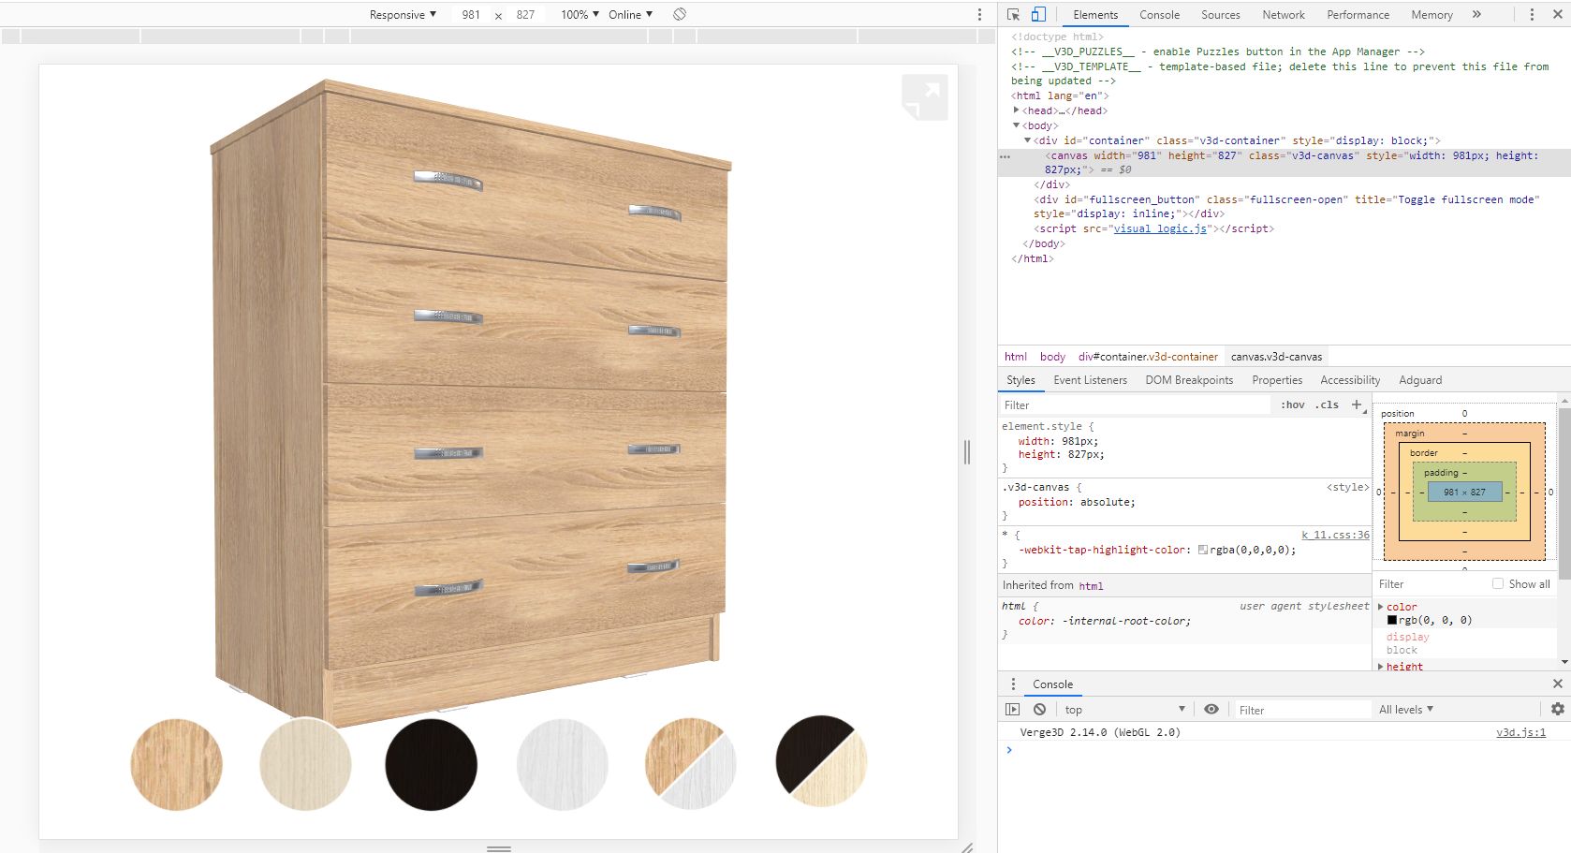Toggle fullscreen mode icon on 3D viewer
The image size is (1571, 853).
click(924, 97)
